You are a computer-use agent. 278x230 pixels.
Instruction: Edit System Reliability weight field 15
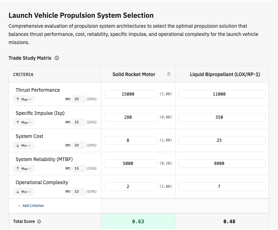point(79,168)
